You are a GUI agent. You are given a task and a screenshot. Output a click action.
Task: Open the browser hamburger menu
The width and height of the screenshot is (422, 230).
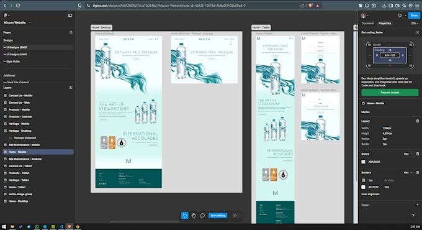pos(417,6)
